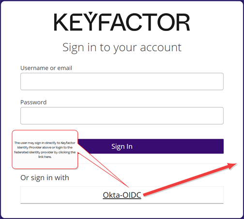Open the Okta-OIDC federated login link
Viewport: 244px width, 219px height.
[122, 195]
